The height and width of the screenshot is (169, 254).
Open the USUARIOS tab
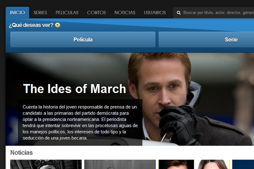click(x=155, y=13)
